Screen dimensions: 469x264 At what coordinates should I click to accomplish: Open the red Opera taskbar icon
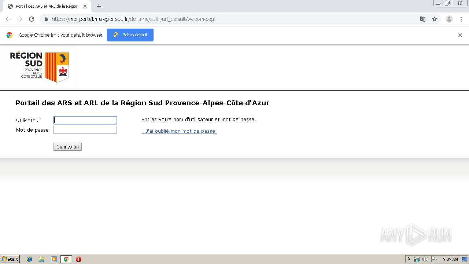(78, 259)
